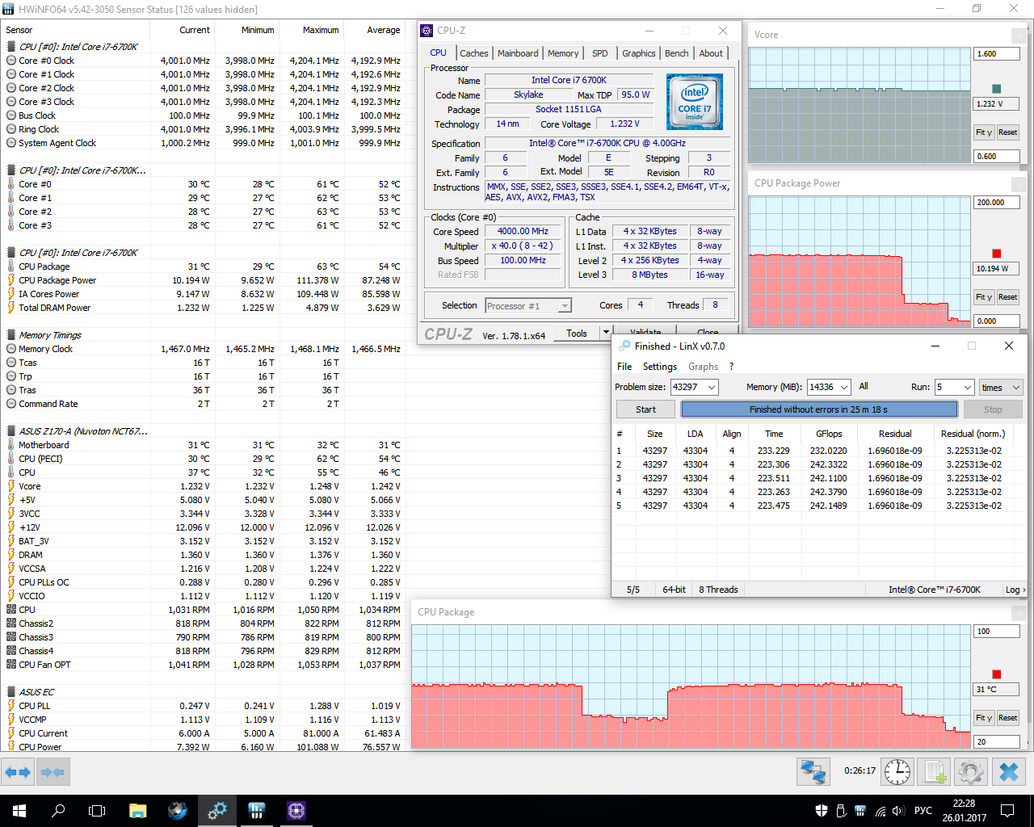Open the Settings menu in LinX
This screenshot has width=1034, height=827.
(660, 367)
